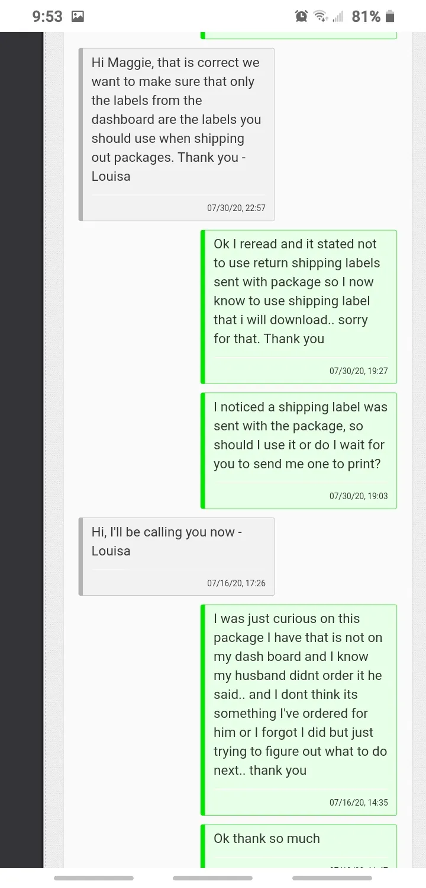
Task: Select the 'I noticed a shipping label' message
Action: click(299, 451)
